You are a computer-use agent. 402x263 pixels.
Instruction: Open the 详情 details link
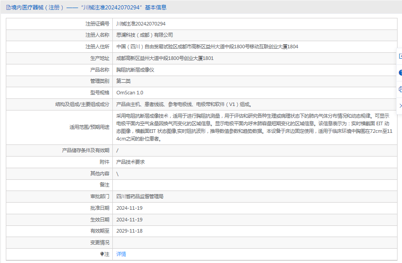[x=121, y=254]
